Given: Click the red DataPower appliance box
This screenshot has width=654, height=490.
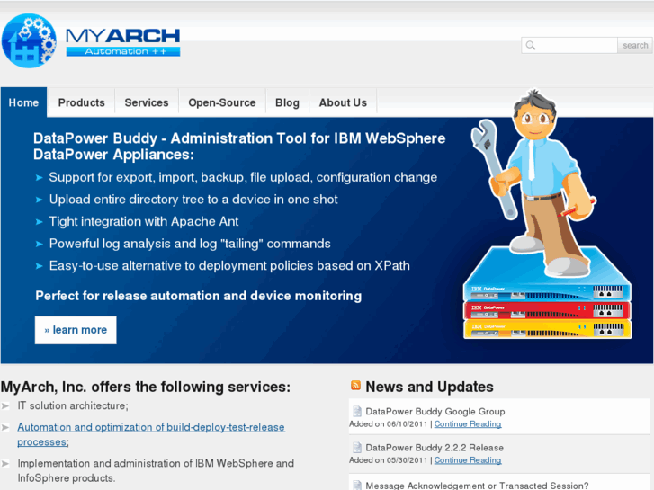Looking at the screenshot, I should point(547,311).
